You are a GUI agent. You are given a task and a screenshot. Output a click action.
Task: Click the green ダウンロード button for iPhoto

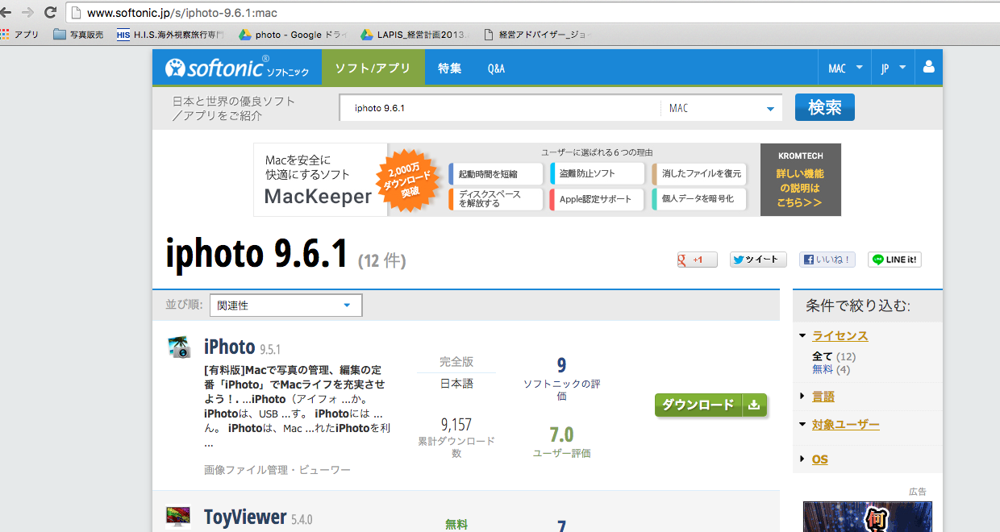tap(710, 405)
